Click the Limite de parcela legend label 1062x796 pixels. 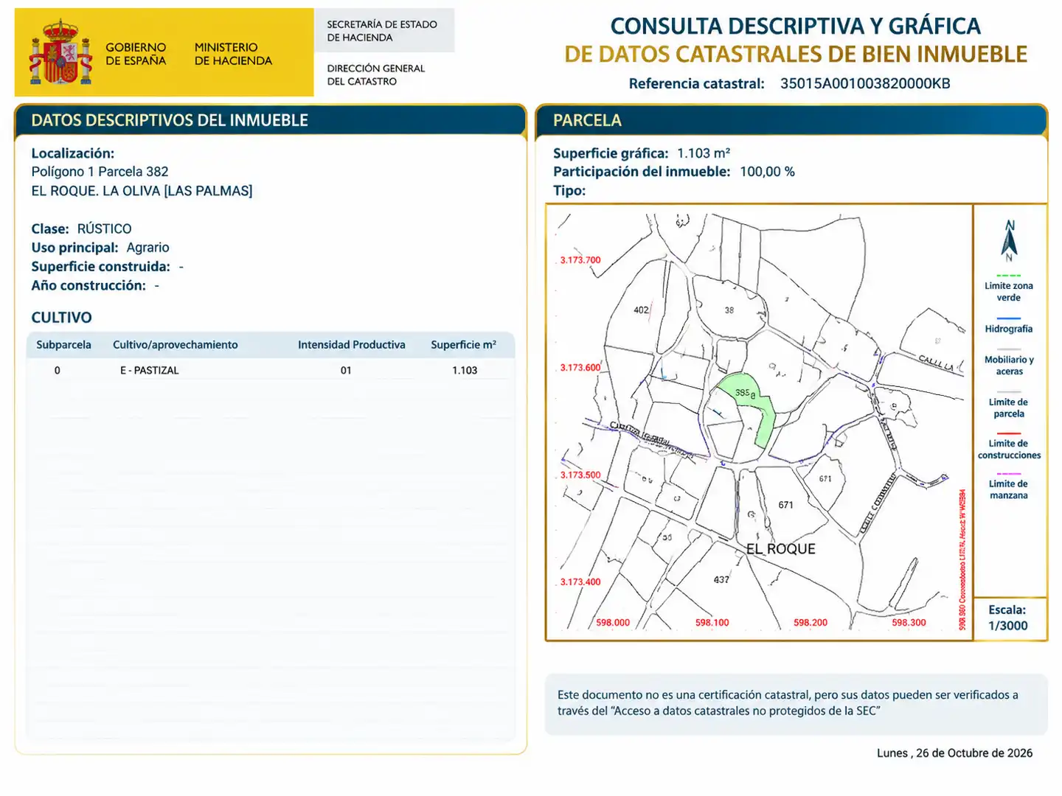coord(1008,408)
